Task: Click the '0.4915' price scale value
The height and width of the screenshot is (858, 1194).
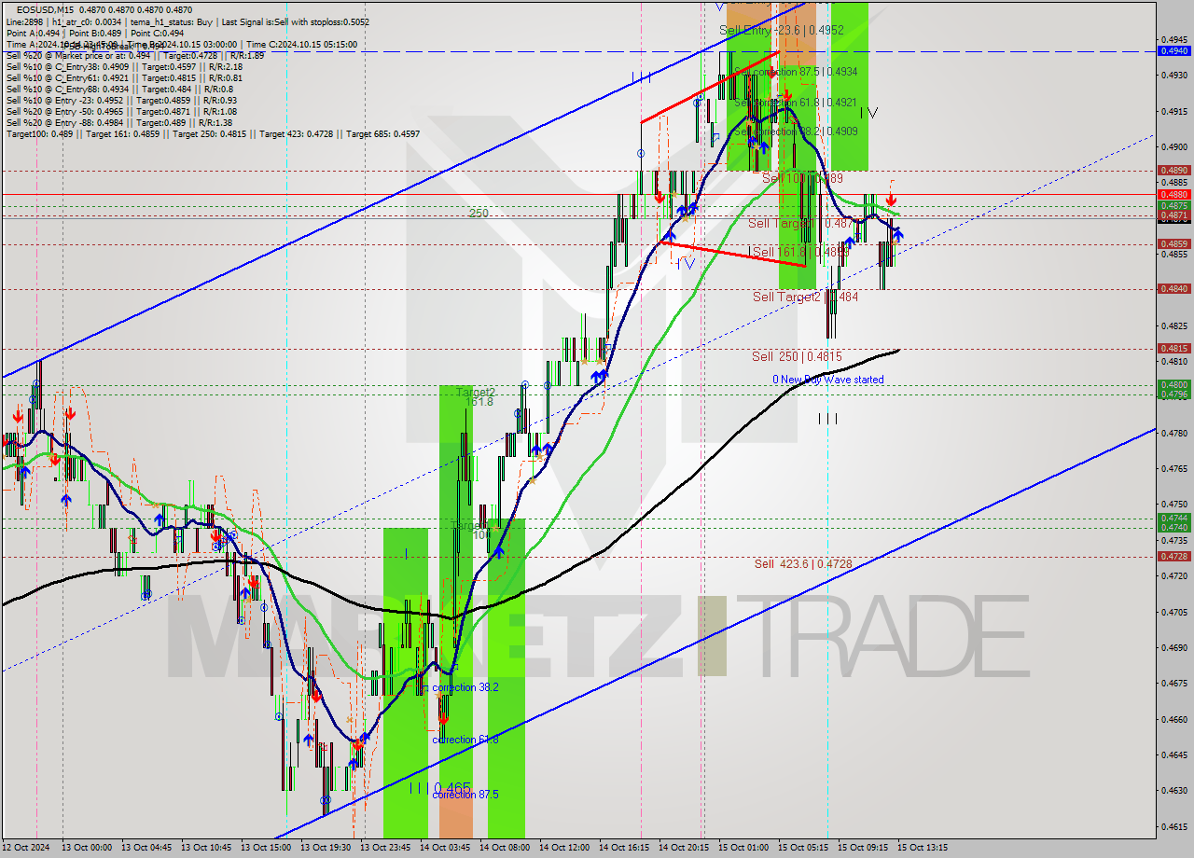Action: (1173, 111)
